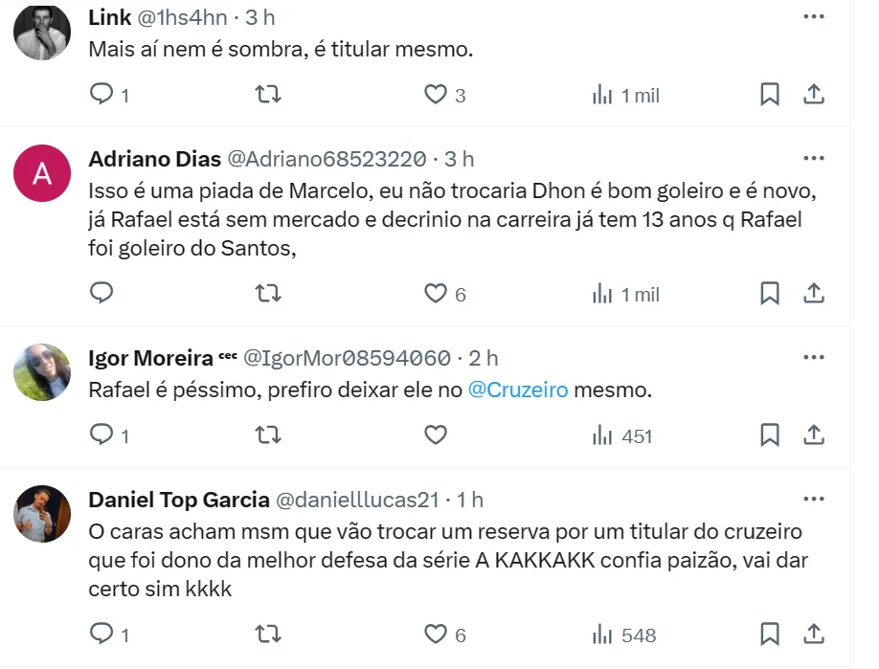This screenshot has height=669, width=879.
Task: Open the @IgorMor08594060 handle
Action: (x=347, y=358)
